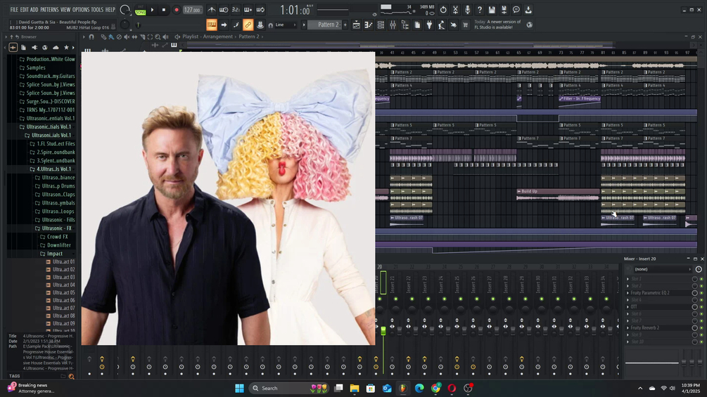
Task: Open the Line snap dropdown
Action: point(287,25)
